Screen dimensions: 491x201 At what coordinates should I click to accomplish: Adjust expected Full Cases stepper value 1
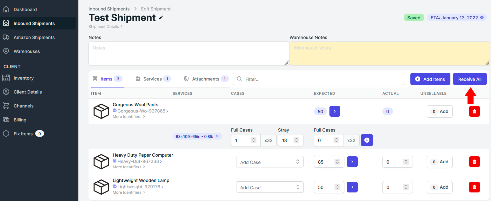(x=254, y=140)
